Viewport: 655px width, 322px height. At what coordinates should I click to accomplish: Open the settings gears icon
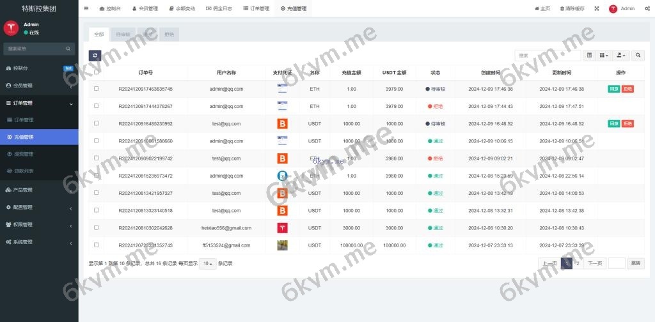(x=647, y=9)
